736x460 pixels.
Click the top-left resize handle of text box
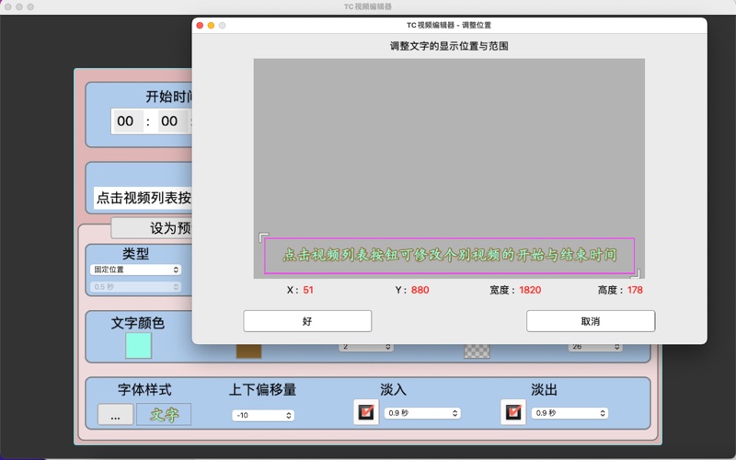264,237
